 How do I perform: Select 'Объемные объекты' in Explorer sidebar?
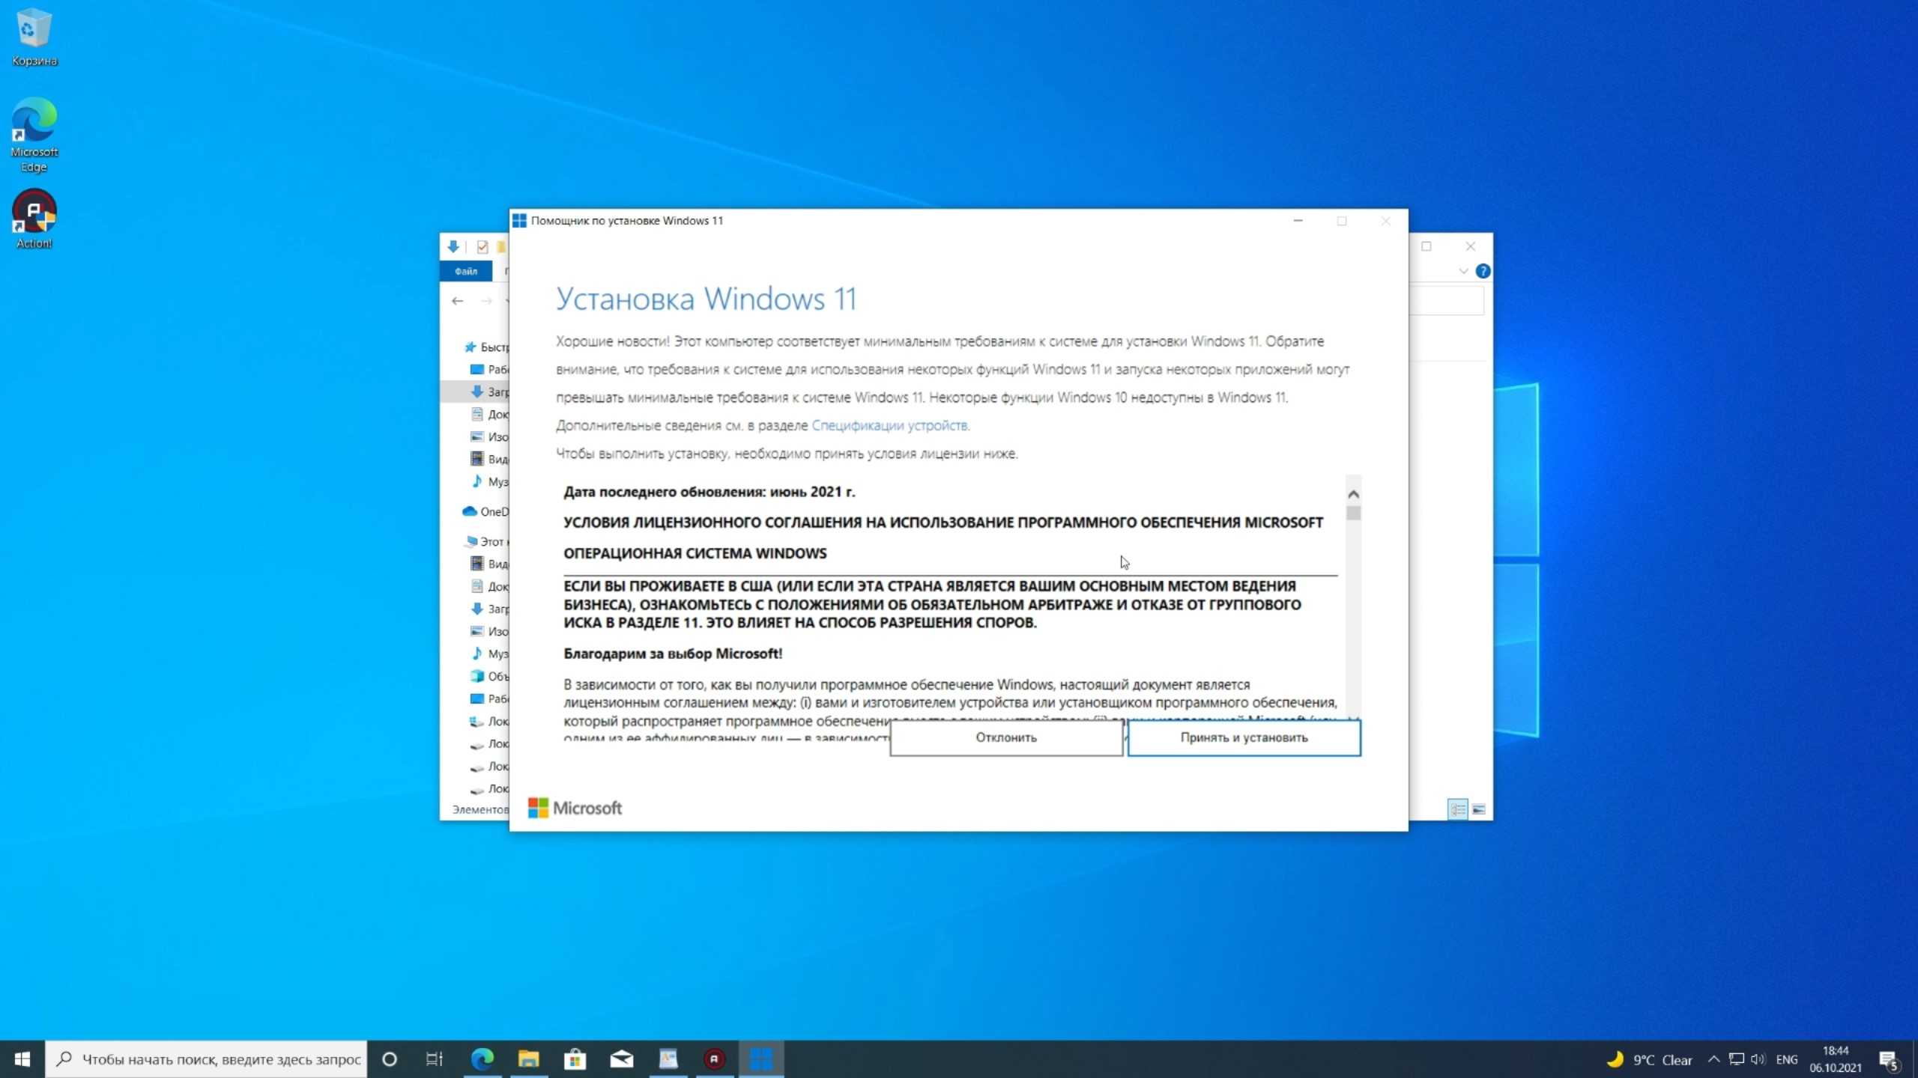(x=489, y=676)
